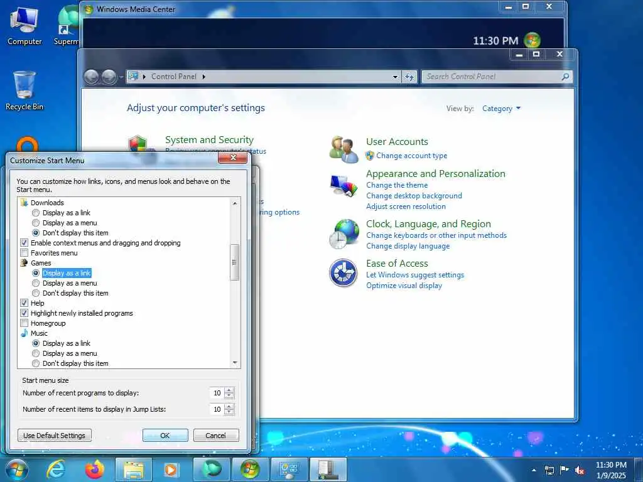This screenshot has width=643, height=482.
Task: Click the Control Panel Back arrow
Action: (x=92, y=77)
